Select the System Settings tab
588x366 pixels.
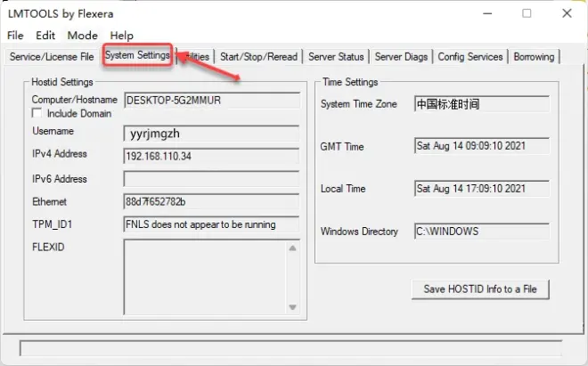tap(137, 55)
